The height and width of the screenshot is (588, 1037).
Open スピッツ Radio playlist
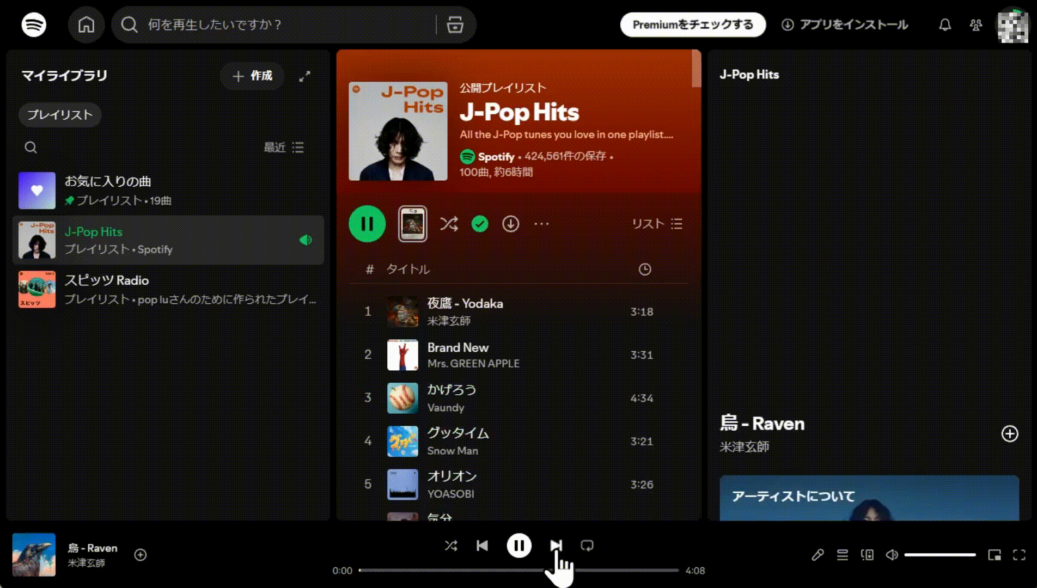click(x=168, y=289)
